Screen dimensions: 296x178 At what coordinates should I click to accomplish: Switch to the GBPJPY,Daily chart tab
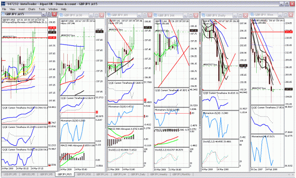(138, 174)
